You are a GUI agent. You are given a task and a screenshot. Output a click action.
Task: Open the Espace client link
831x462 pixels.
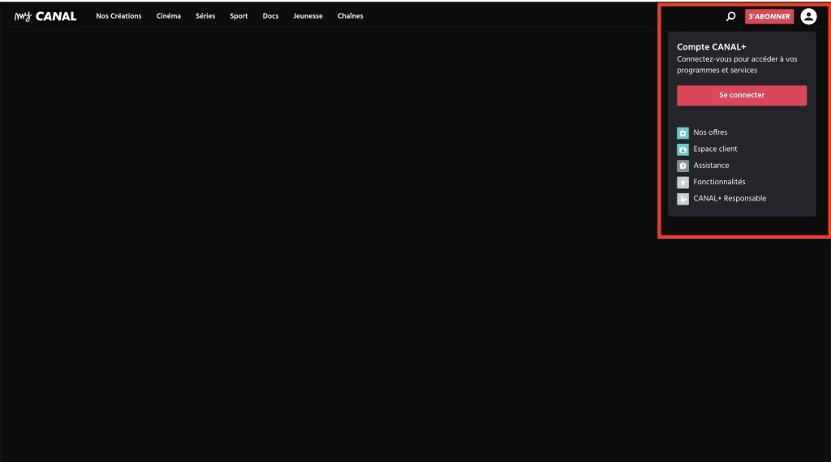tap(715, 149)
